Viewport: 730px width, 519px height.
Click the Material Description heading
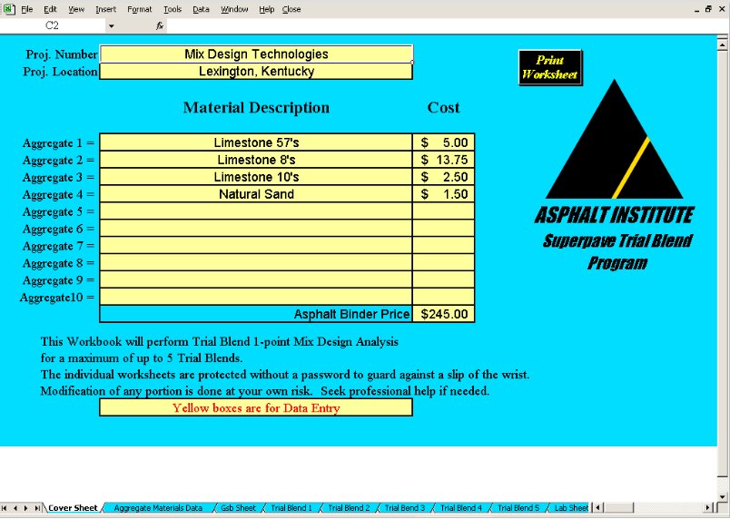[x=256, y=108]
